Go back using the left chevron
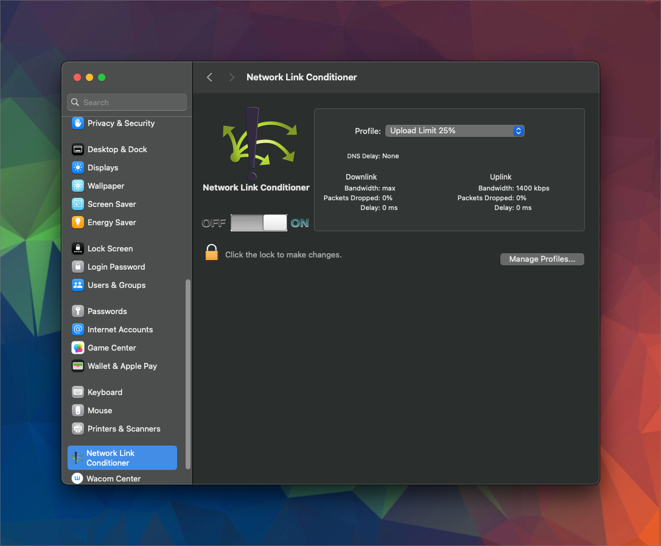This screenshot has width=661, height=546. tap(209, 77)
